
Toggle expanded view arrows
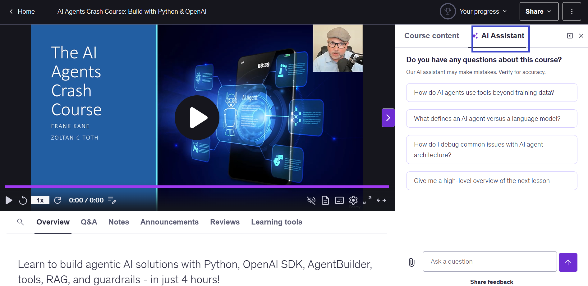[x=381, y=200]
